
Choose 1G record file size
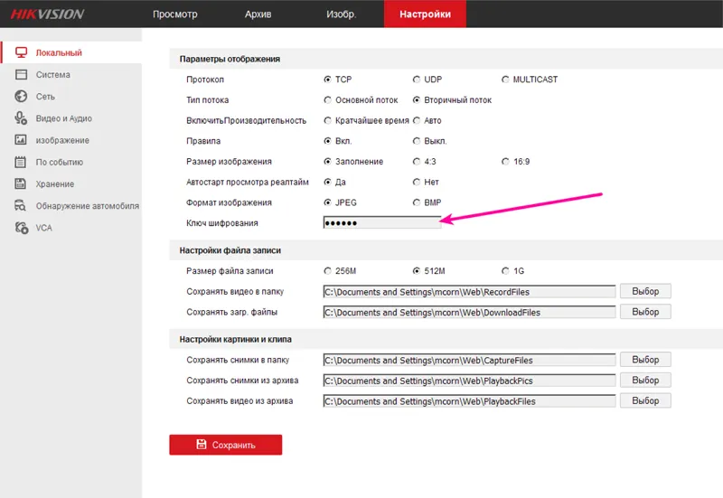(505, 271)
